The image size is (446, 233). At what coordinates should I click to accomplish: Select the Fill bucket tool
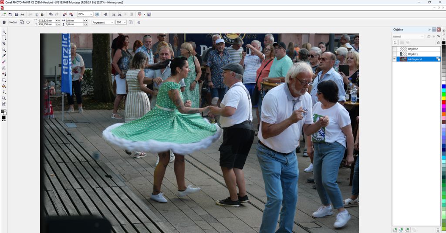coord(4,86)
